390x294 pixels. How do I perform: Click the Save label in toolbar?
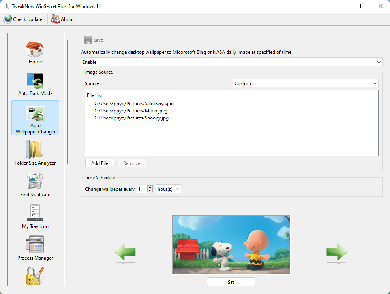[x=98, y=40]
